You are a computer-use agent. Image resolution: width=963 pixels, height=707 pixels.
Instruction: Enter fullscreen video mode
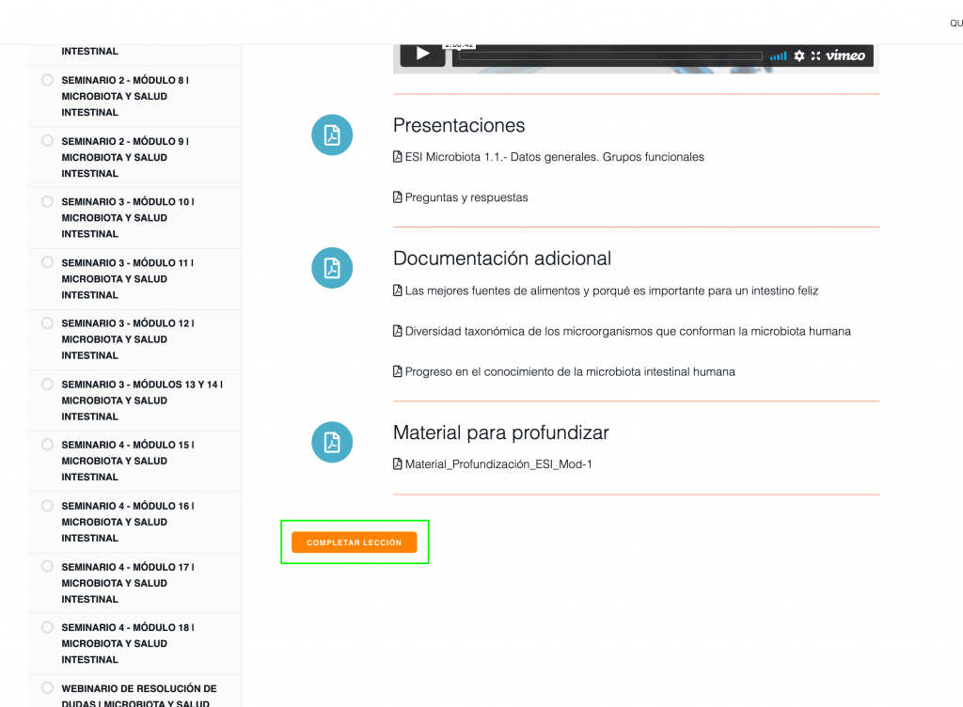tap(815, 55)
